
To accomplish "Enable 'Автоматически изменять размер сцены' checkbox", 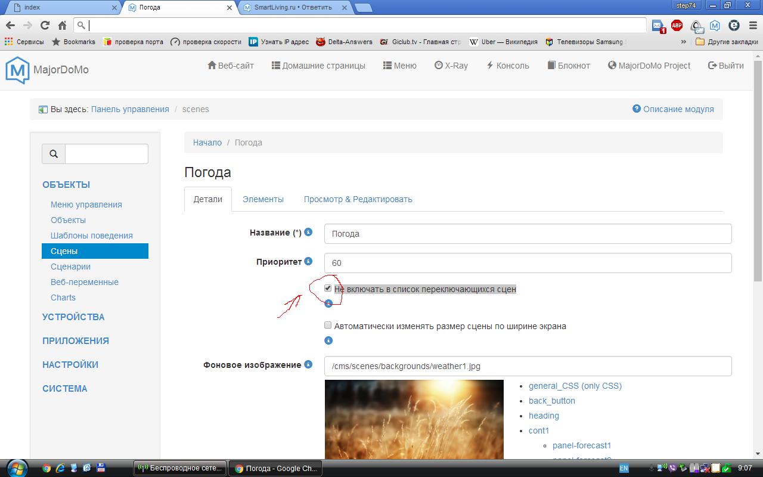I will 328,326.
